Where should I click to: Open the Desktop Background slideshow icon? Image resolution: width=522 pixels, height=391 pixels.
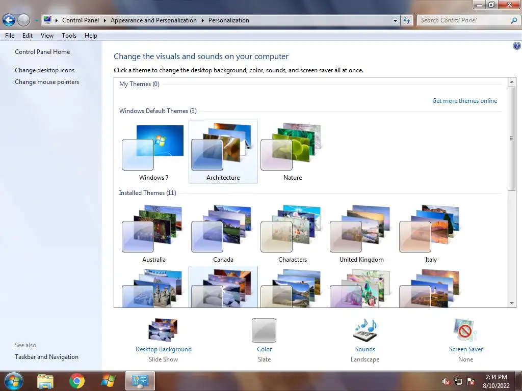(x=163, y=330)
